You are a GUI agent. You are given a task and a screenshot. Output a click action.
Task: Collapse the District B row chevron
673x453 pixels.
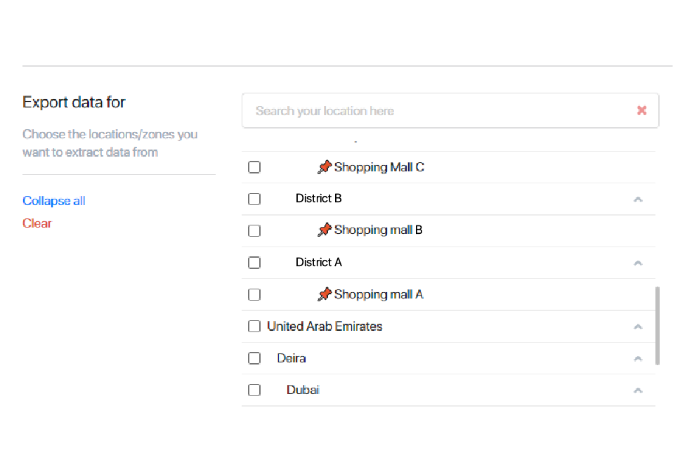click(639, 199)
